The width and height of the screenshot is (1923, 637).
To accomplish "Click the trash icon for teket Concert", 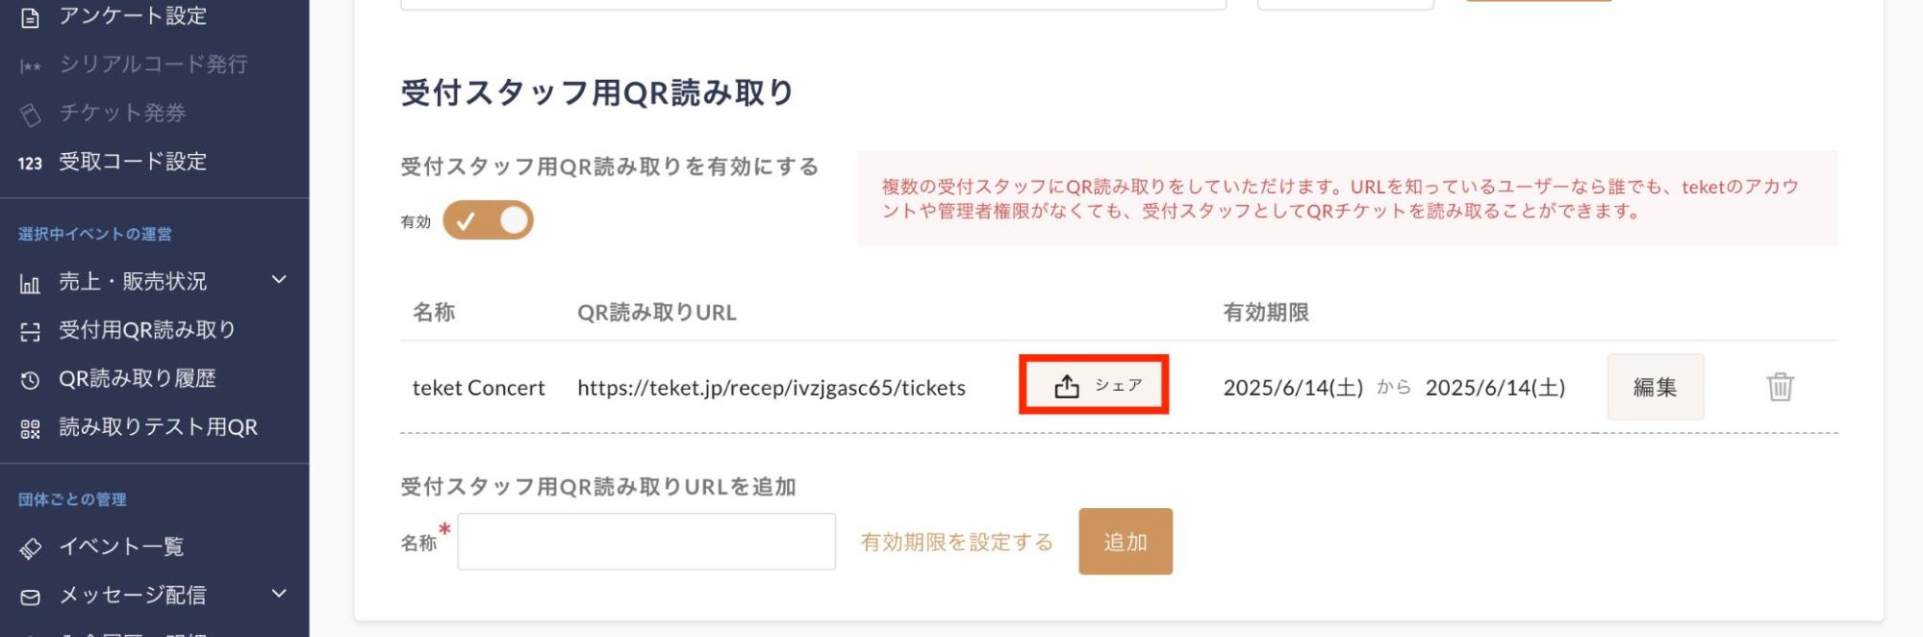I will [1780, 387].
